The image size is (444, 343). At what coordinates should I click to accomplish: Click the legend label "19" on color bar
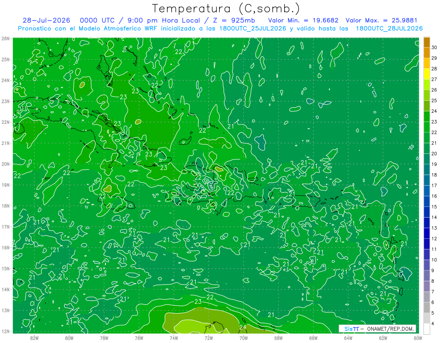click(434, 164)
